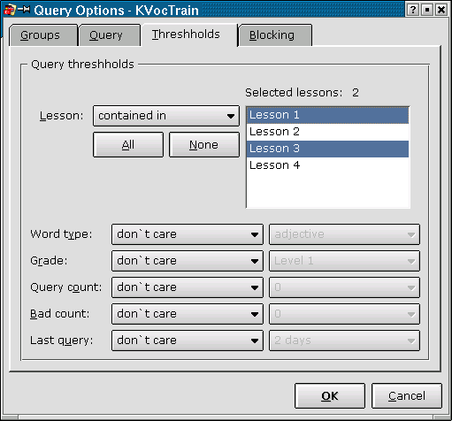452x421 pixels.
Task: Click the All lessons button
Action: tap(128, 145)
